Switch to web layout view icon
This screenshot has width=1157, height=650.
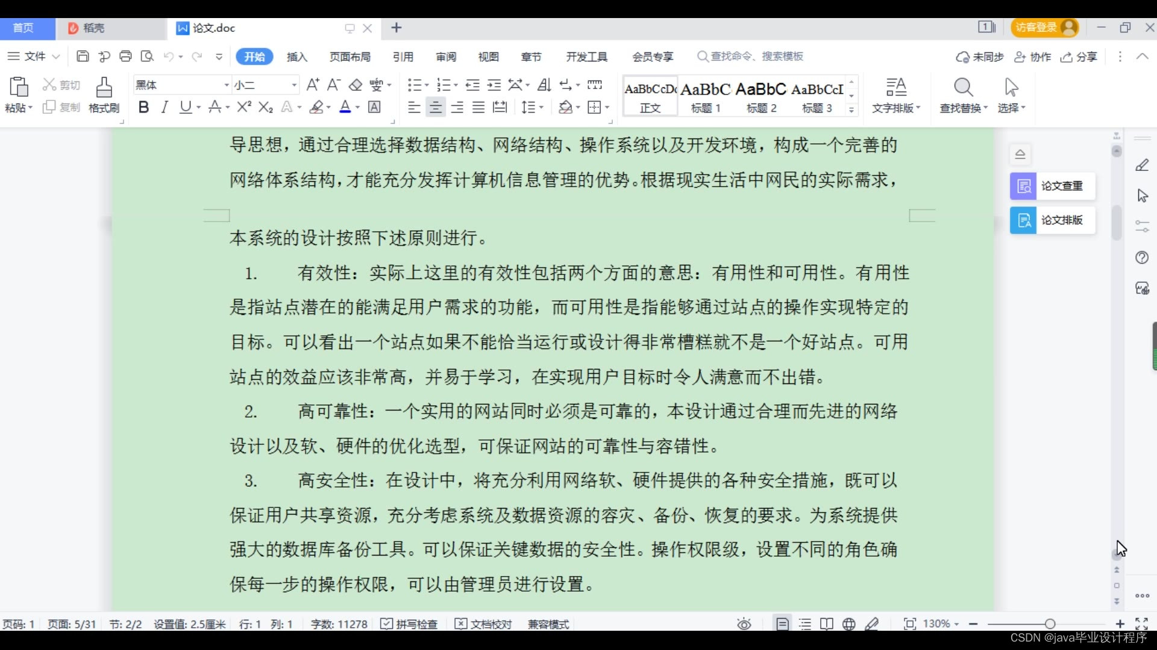click(x=848, y=624)
